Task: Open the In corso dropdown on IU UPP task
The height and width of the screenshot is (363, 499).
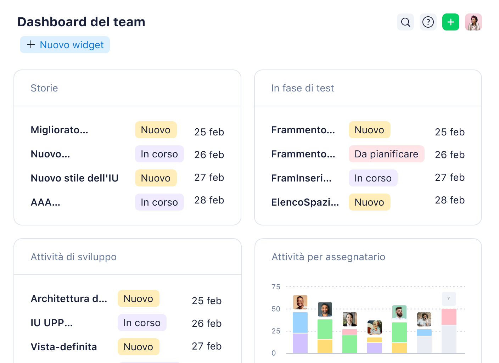Action: pos(142,323)
